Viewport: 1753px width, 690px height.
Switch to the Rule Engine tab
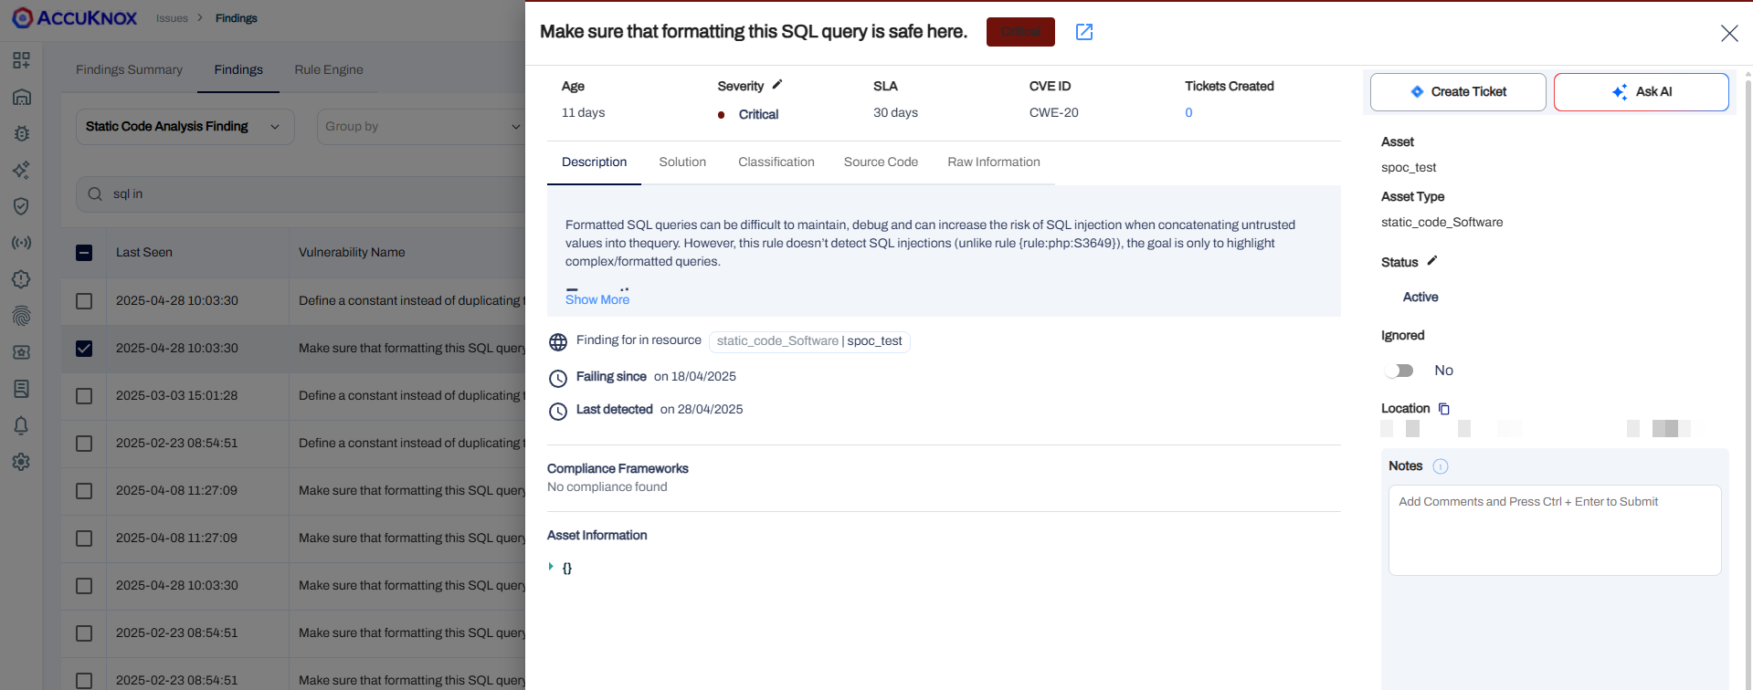click(x=329, y=69)
